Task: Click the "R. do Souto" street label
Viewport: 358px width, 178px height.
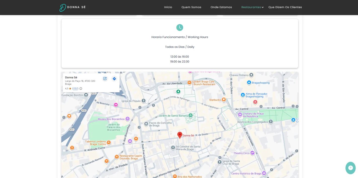Action: click(202, 135)
